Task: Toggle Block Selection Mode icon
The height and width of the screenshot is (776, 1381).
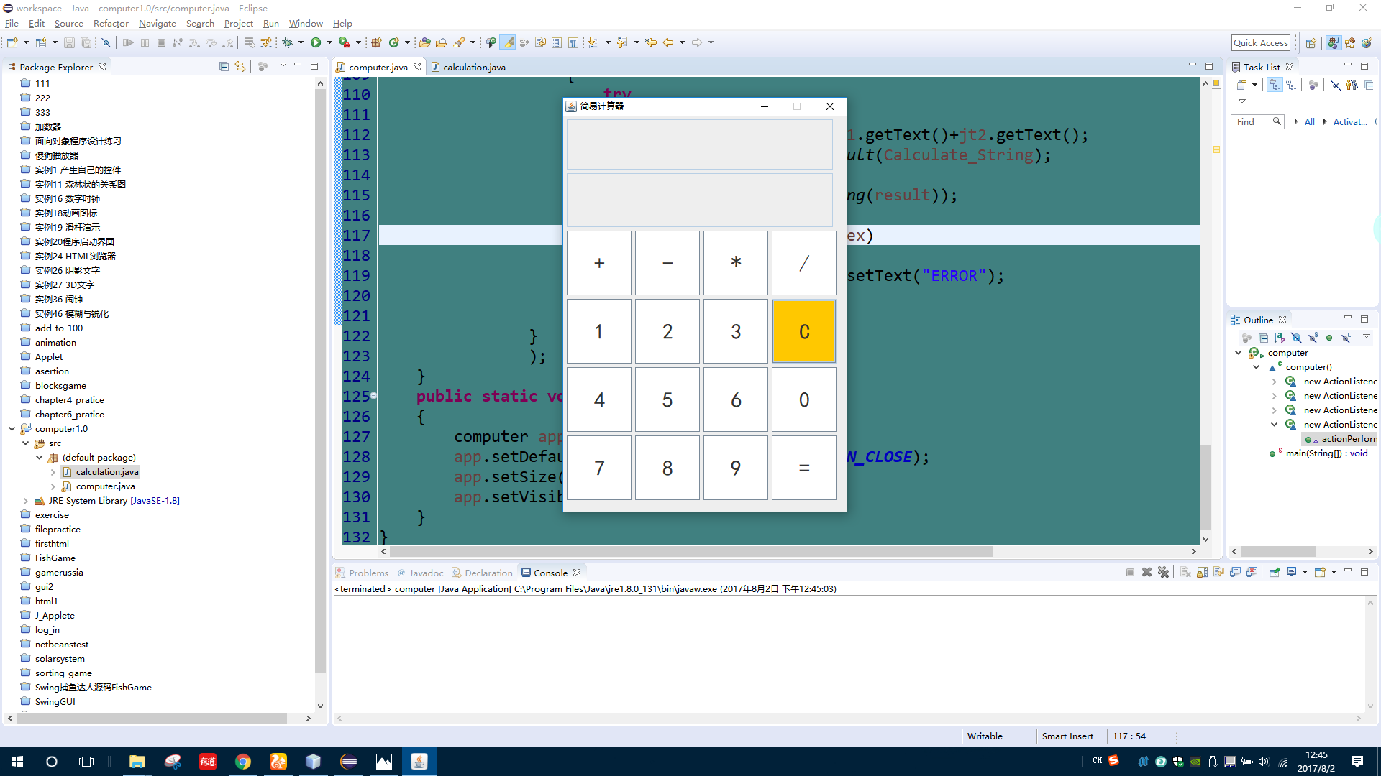Action: [x=557, y=42]
